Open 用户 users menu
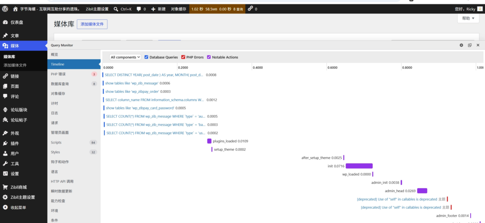Screen dimensions: 485x223 pos(23,153)
